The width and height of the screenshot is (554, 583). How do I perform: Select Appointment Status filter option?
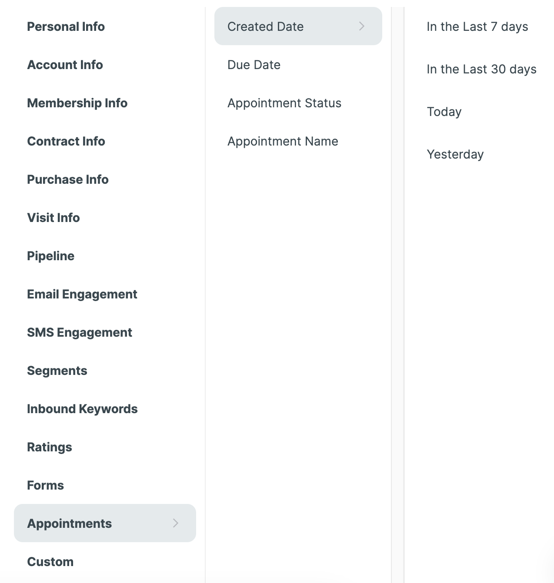tap(284, 103)
